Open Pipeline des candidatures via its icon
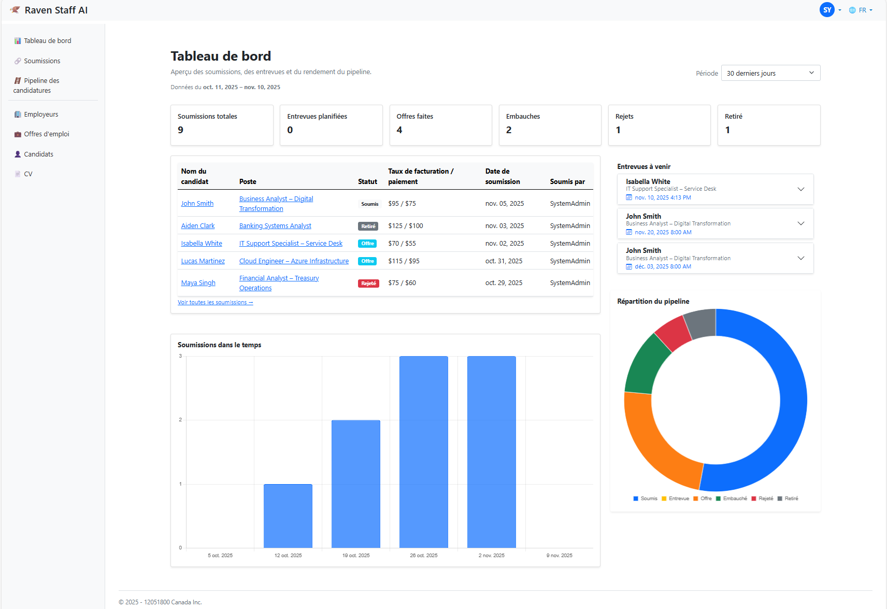This screenshot has height=609, width=887. 17,80
